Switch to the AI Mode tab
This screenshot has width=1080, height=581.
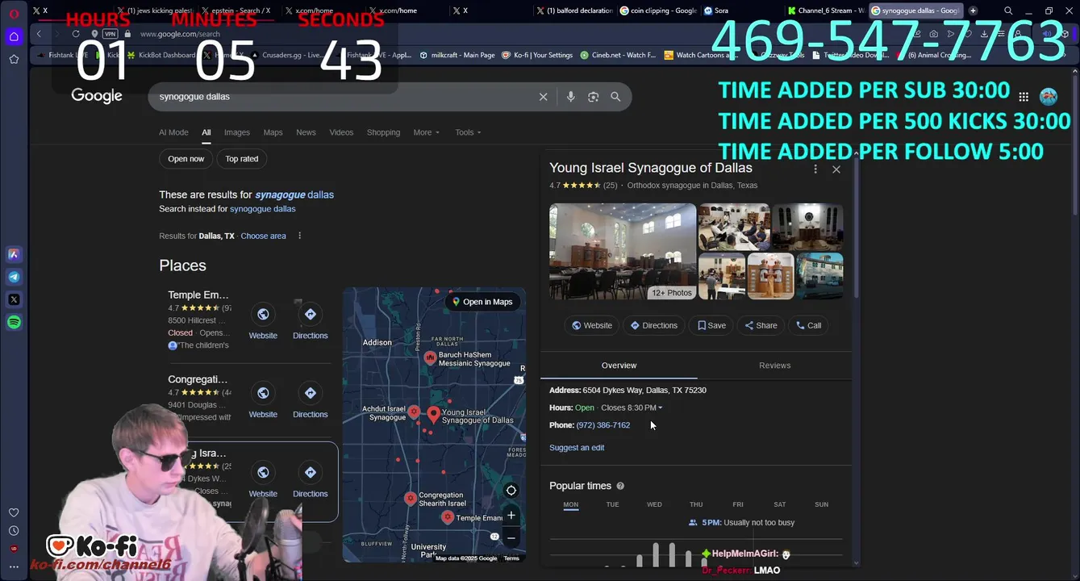tap(173, 132)
